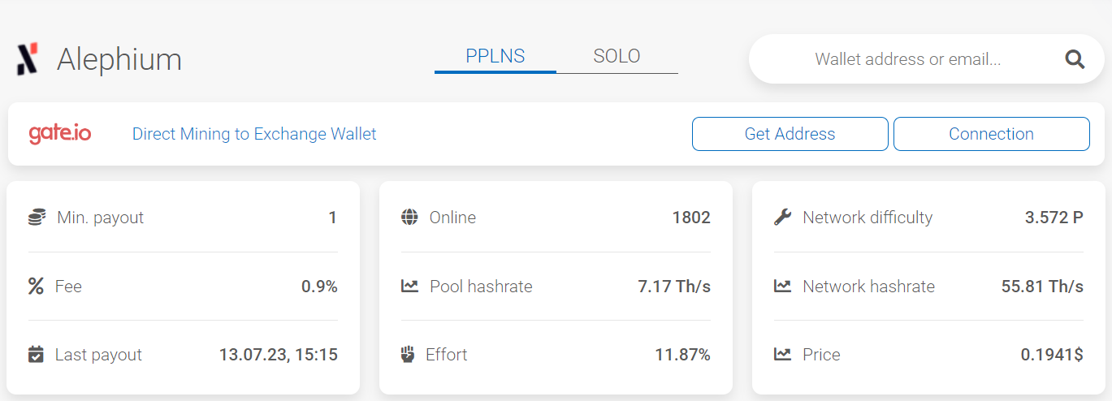Image resolution: width=1112 pixels, height=401 pixels.
Task: Focus the wallet address or email field
Action: [x=907, y=59]
